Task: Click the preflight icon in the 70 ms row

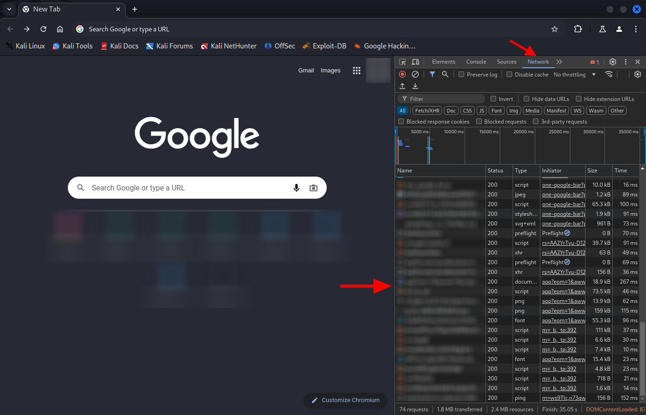Action: tap(567, 233)
